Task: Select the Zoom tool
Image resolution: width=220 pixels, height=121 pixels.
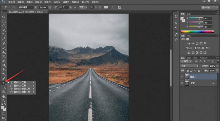Action: coord(4,101)
